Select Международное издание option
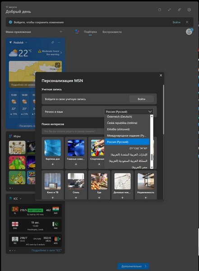 tap(127, 135)
